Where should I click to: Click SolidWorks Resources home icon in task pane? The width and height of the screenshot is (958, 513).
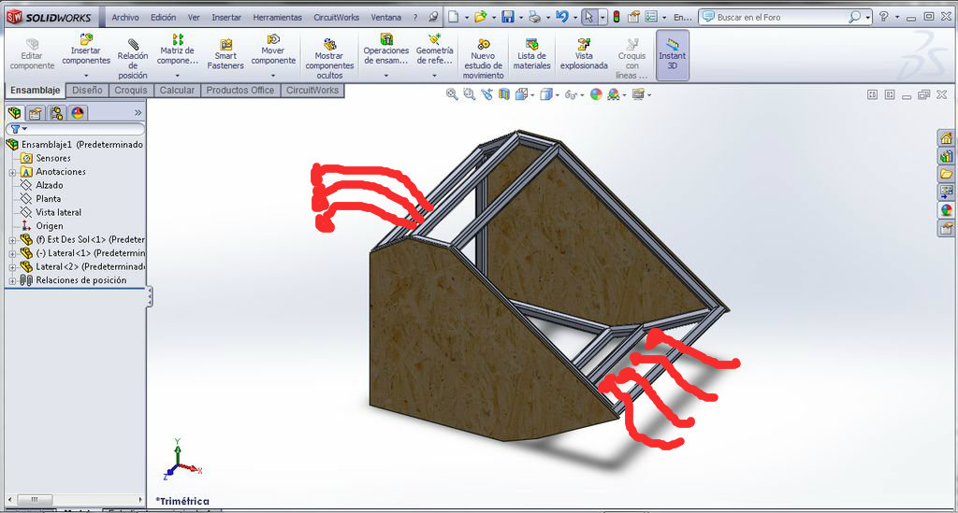947,138
